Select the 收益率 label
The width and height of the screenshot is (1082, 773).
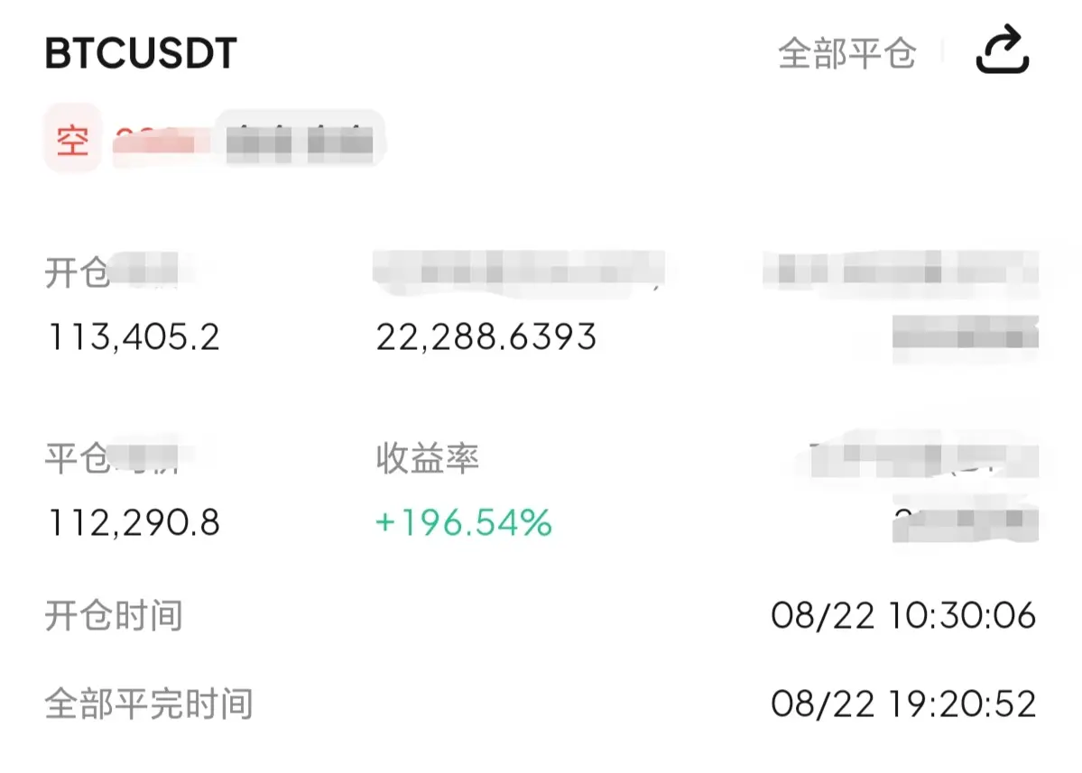click(x=427, y=458)
